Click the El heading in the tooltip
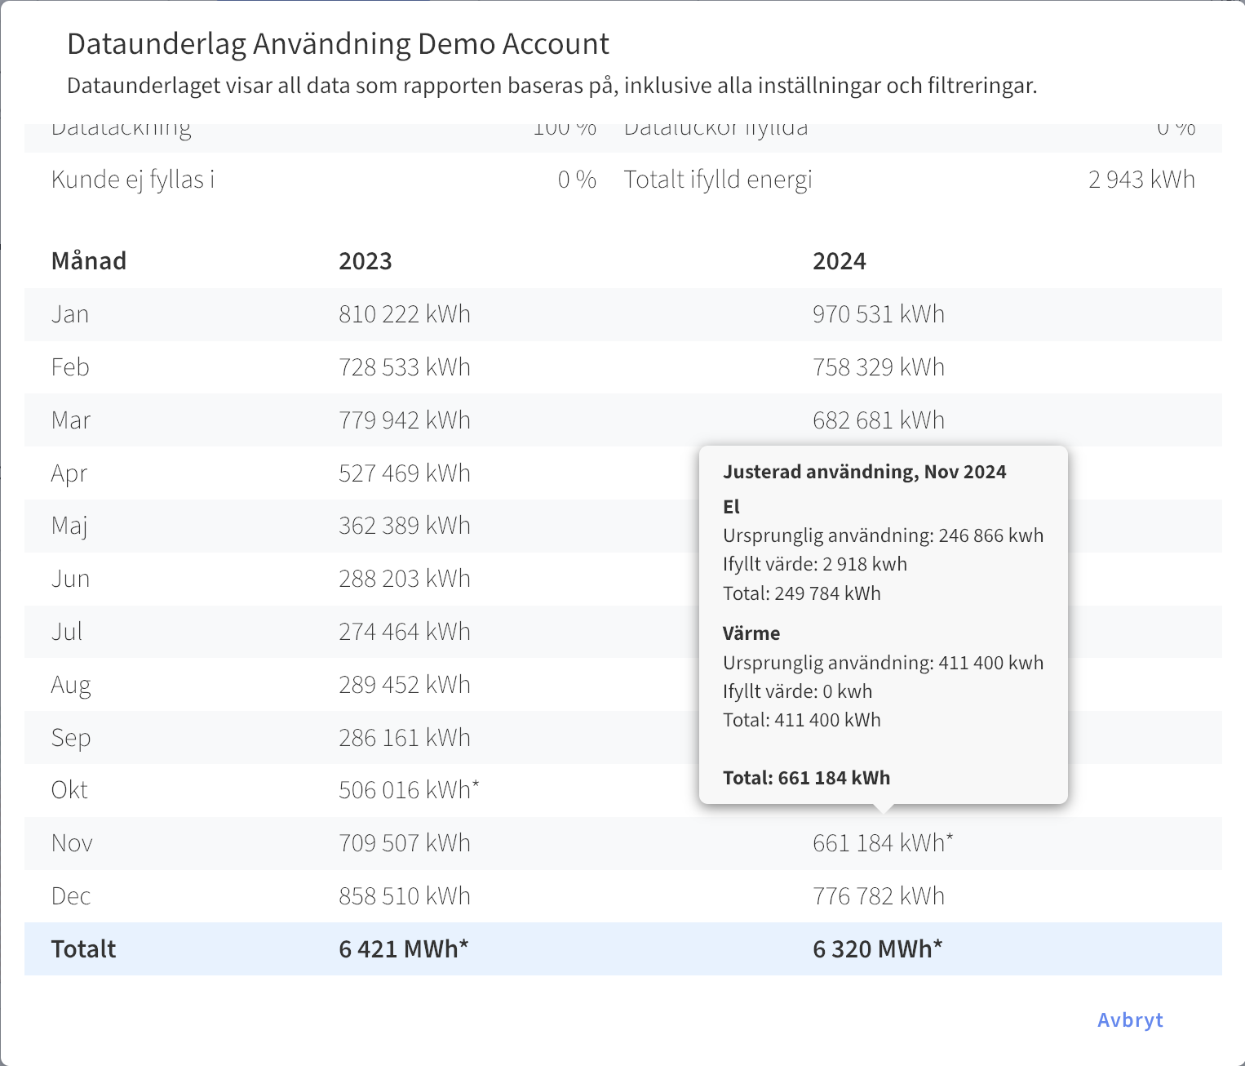This screenshot has height=1066, width=1245. (x=731, y=507)
